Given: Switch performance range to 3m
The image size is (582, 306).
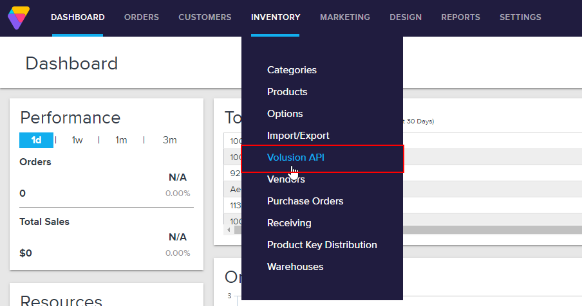Looking at the screenshot, I should pos(169,140).
